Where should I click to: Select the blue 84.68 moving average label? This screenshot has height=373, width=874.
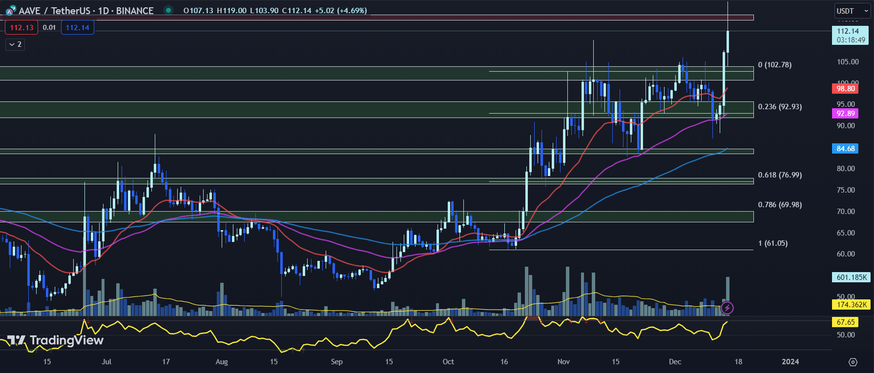845,148
